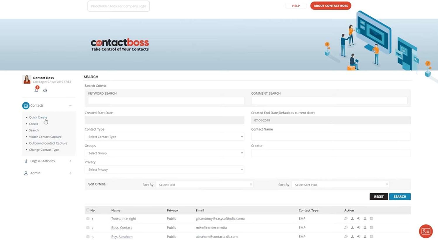Click the RESET button

pyautogui.click(x=379, y=197)
